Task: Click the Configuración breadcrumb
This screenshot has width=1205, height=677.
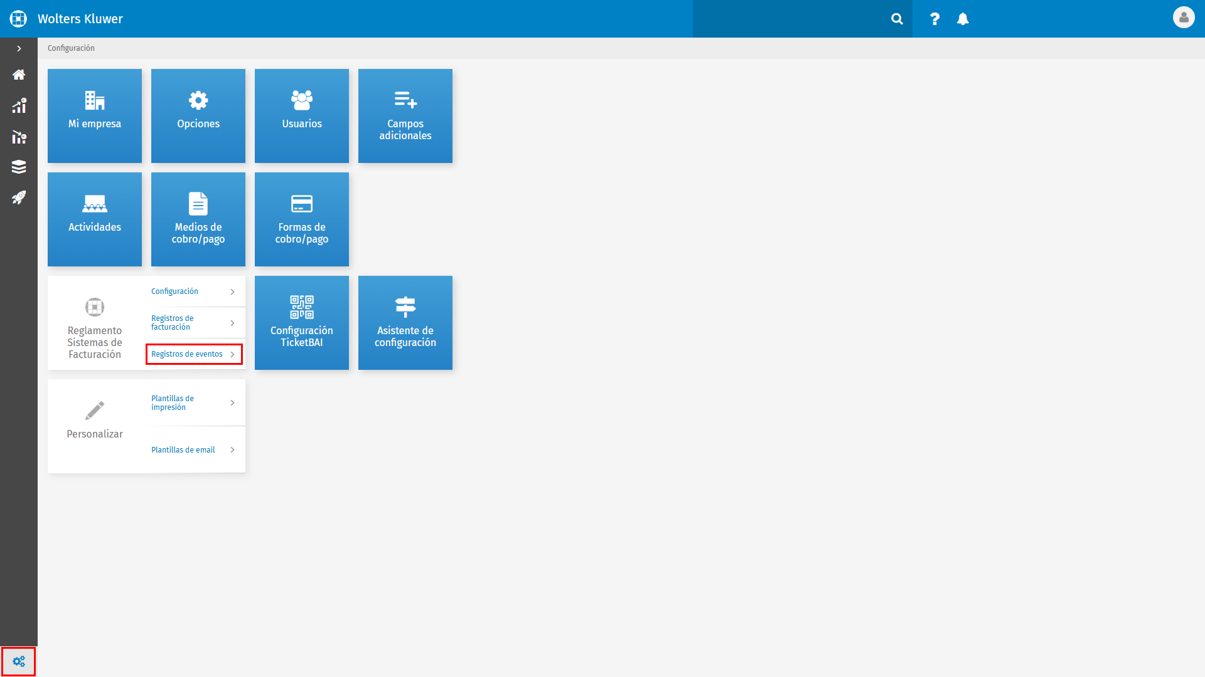Action: point(71,48)
